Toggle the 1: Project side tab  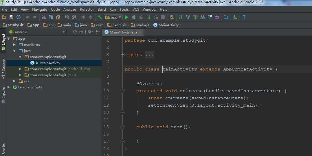click(x=3, y=42)
